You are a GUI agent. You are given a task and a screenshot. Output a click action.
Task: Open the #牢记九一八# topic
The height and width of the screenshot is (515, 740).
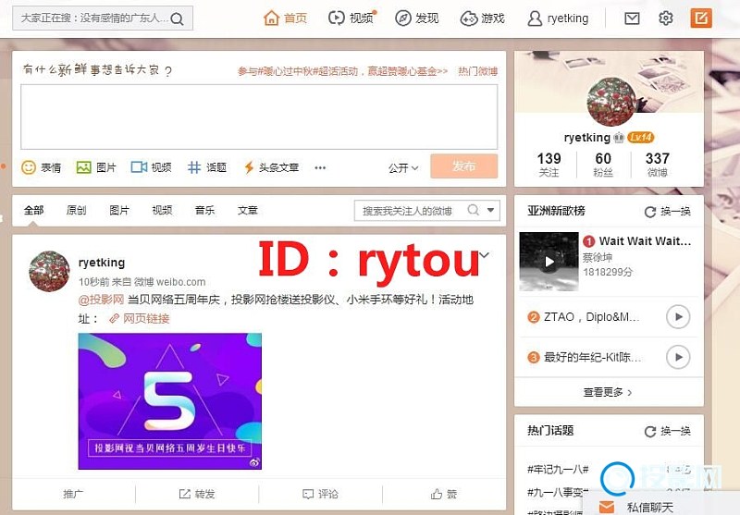pos(558,470)
